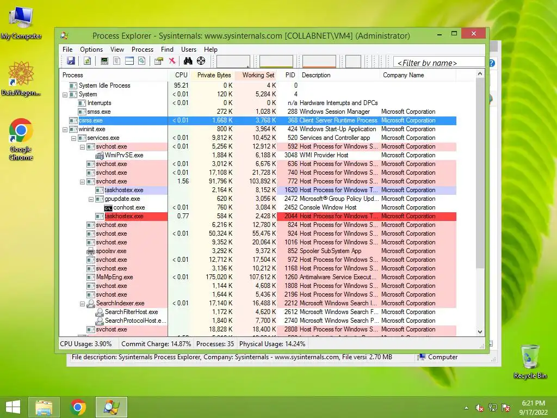The width and height of the screenshot is (557, 418).
Task: Open the System Information toolbar icon
Action: (104, 61)
